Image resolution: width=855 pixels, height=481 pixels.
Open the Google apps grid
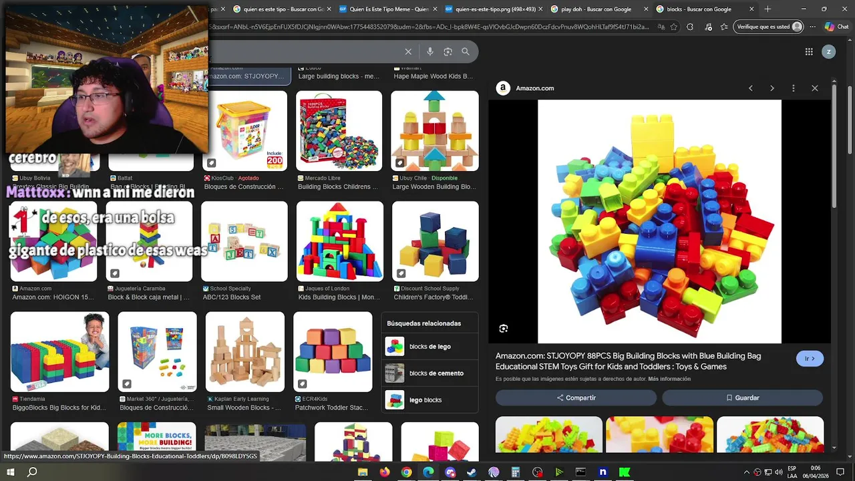click(x=809, y=51)
